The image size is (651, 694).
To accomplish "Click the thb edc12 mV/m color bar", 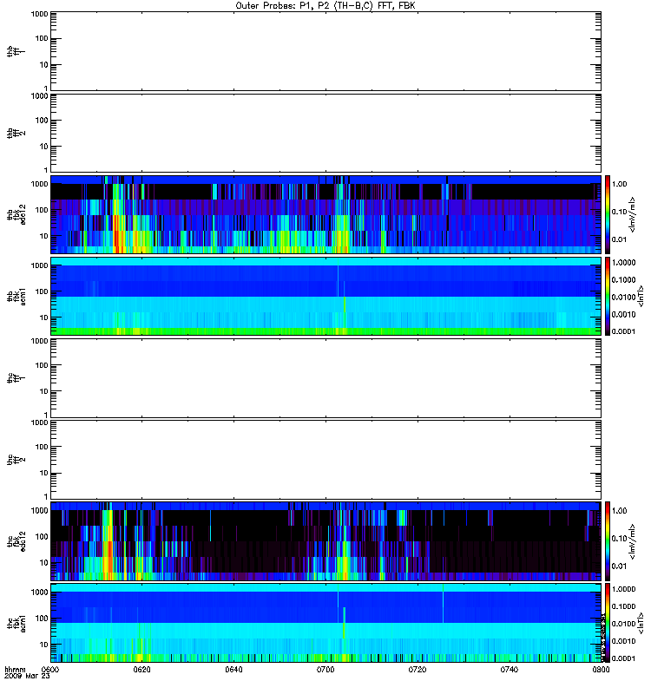I will click(608, 214).
